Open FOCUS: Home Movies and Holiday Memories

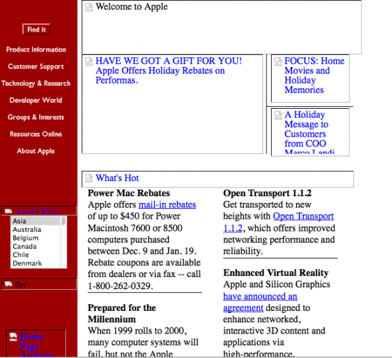[314, 76]
